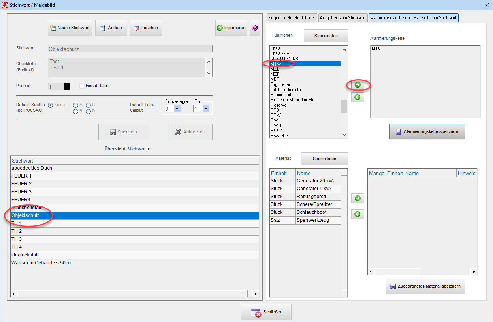Click Neues Stichwort to create keyword

[70, 28]
